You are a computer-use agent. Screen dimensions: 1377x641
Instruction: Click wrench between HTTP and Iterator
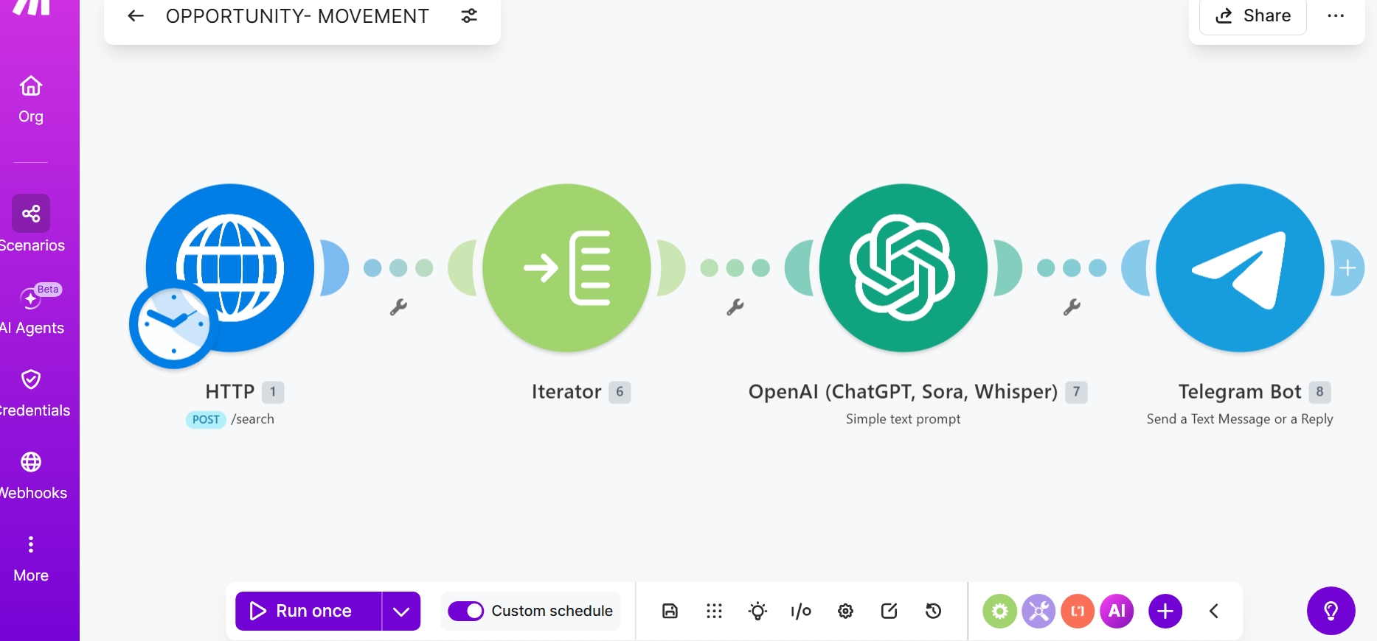pyautogui.click(x=398, y=307)
